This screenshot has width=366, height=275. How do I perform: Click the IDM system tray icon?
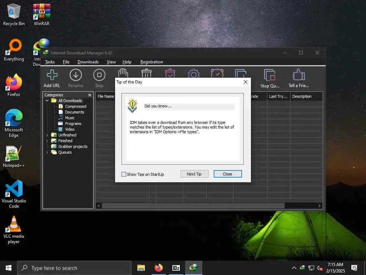pos(303,268)
